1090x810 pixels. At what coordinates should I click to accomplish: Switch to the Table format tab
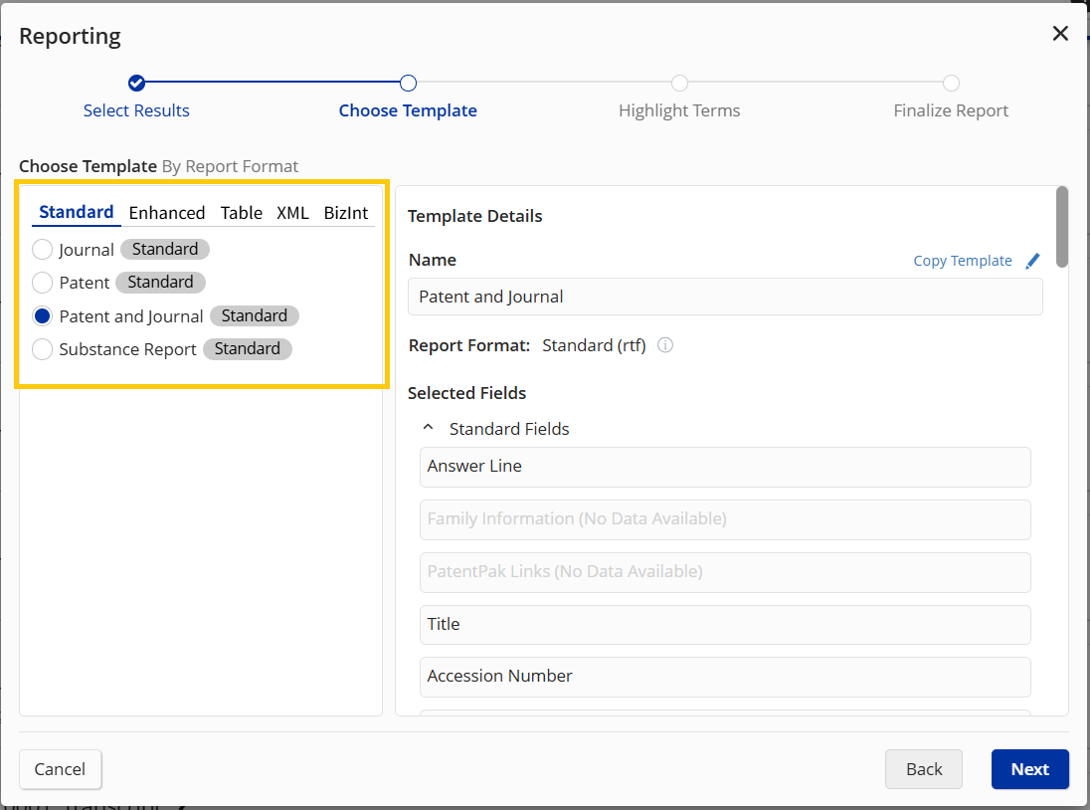coord(242,213)
